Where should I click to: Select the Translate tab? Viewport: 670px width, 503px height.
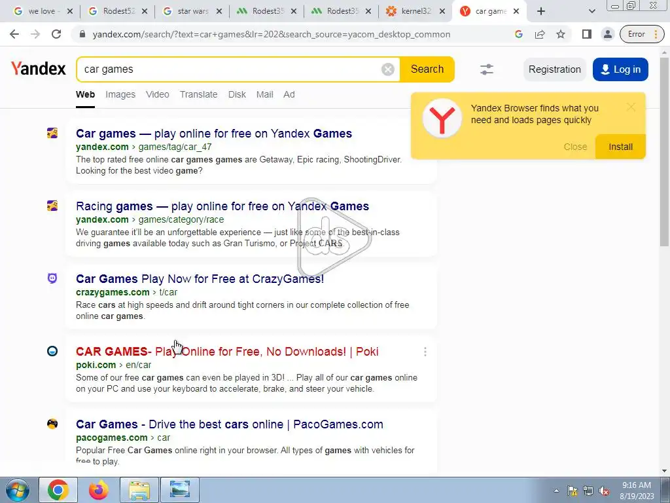pos(199,94)
